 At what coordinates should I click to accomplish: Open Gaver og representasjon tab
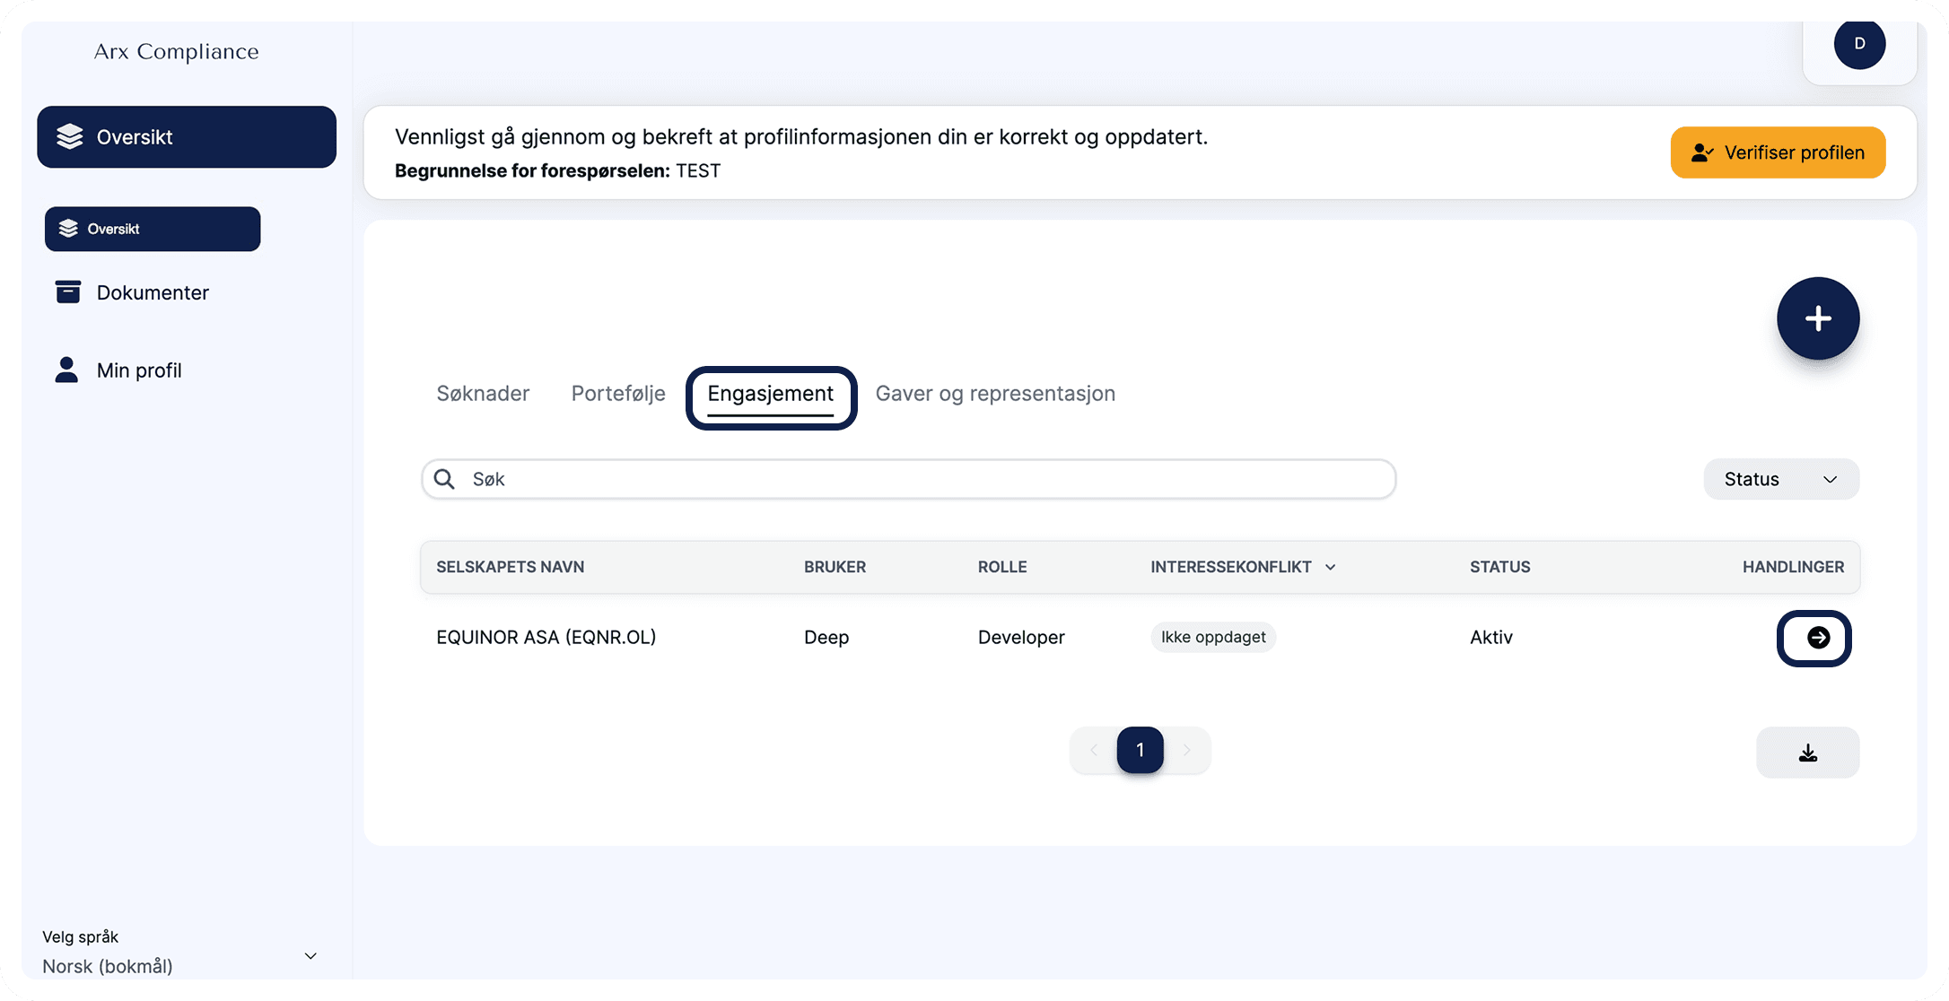coord(995,394)
